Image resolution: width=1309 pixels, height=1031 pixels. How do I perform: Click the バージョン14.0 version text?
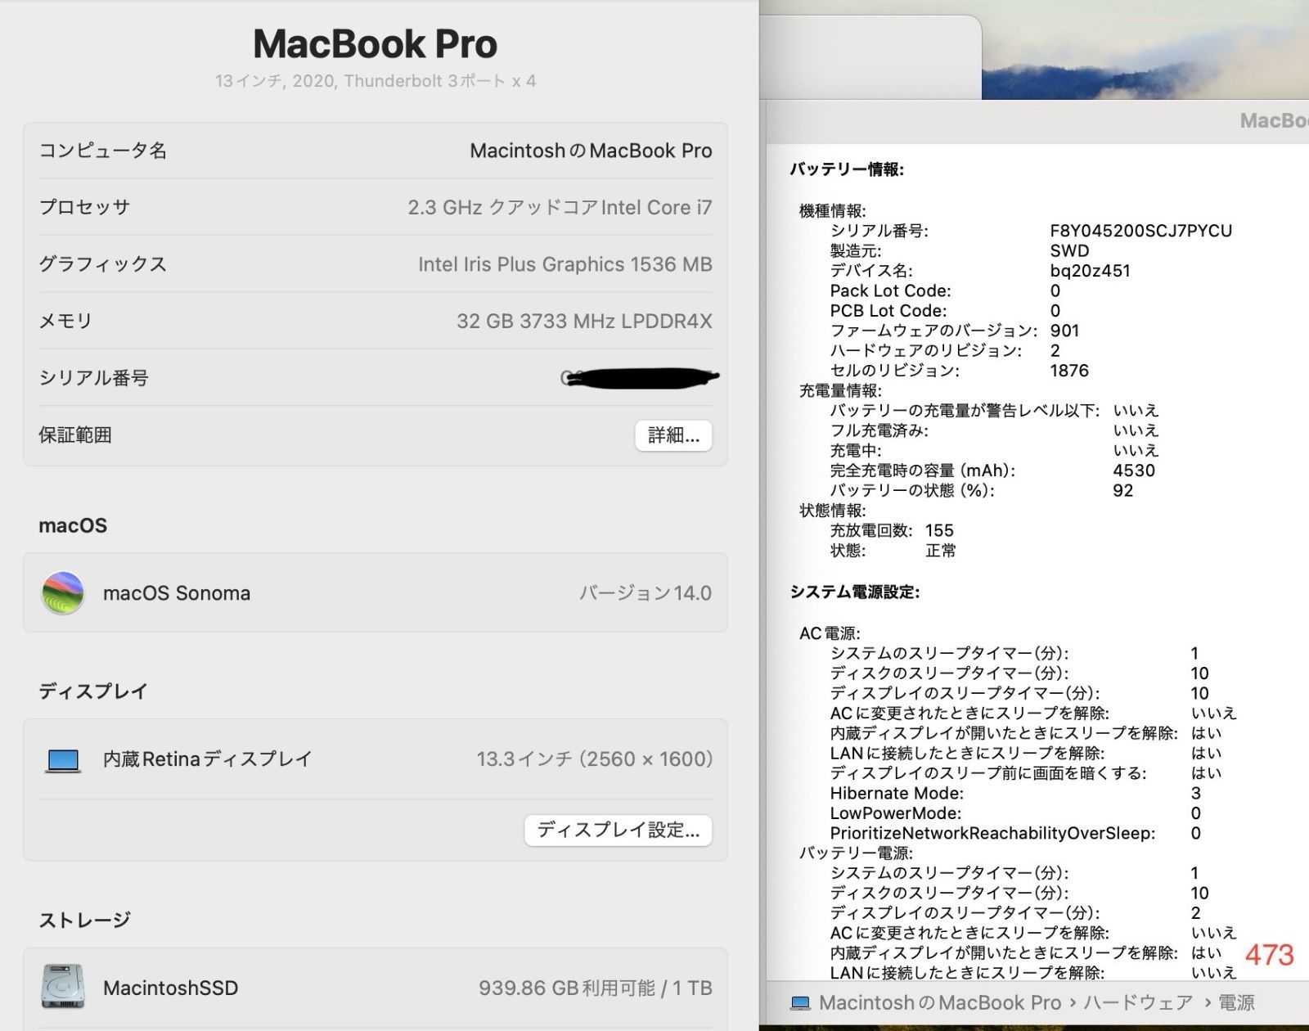pos(645,593)
